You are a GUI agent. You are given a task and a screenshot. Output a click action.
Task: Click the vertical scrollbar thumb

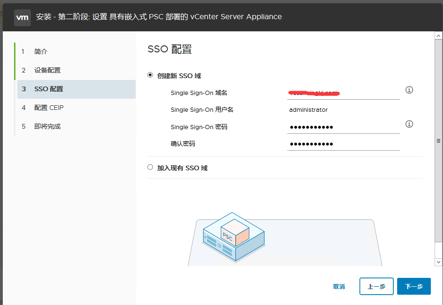[x=438, y=141]
